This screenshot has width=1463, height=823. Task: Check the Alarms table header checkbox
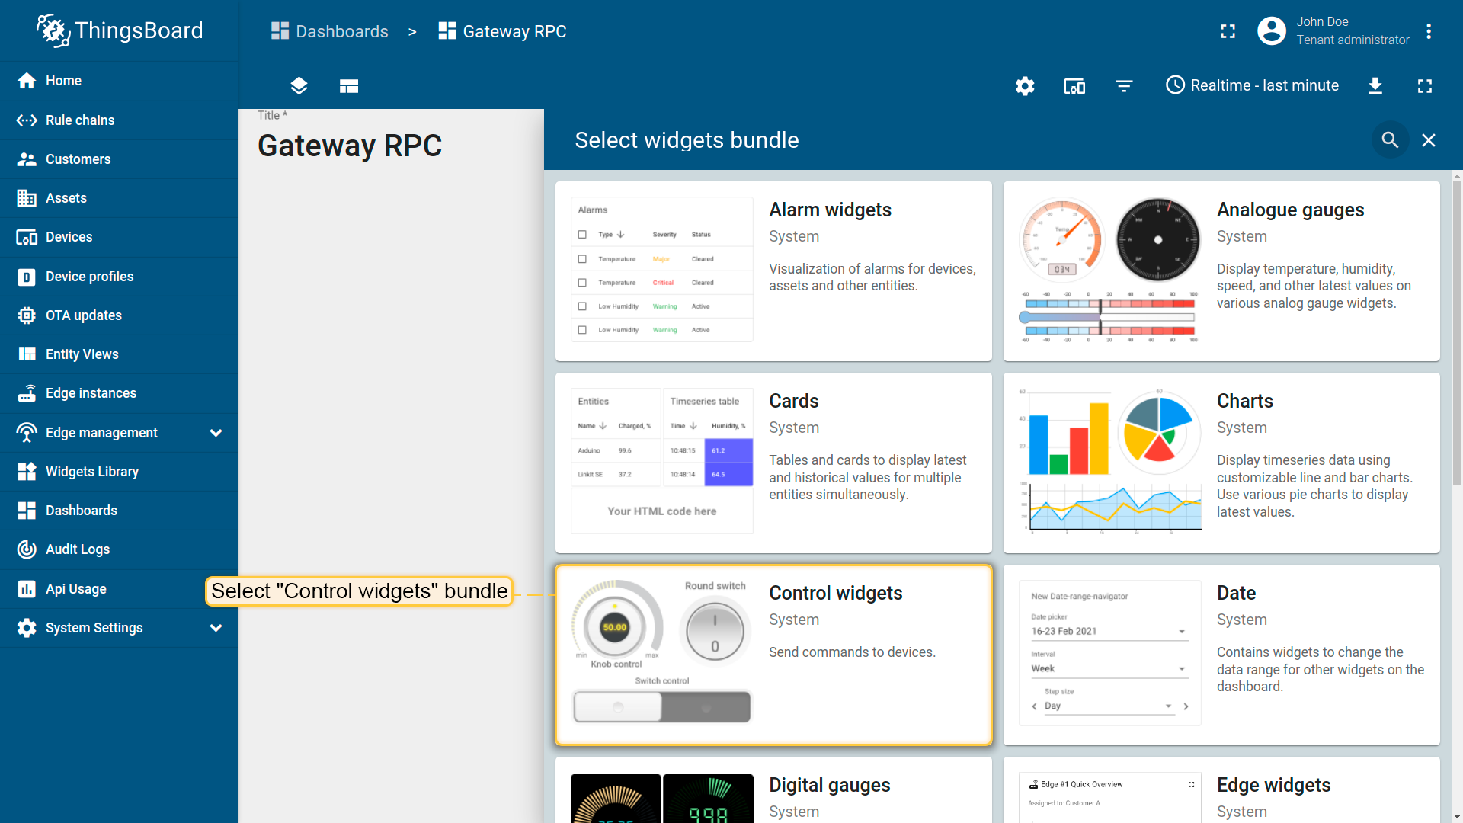(x=582, y=235)
